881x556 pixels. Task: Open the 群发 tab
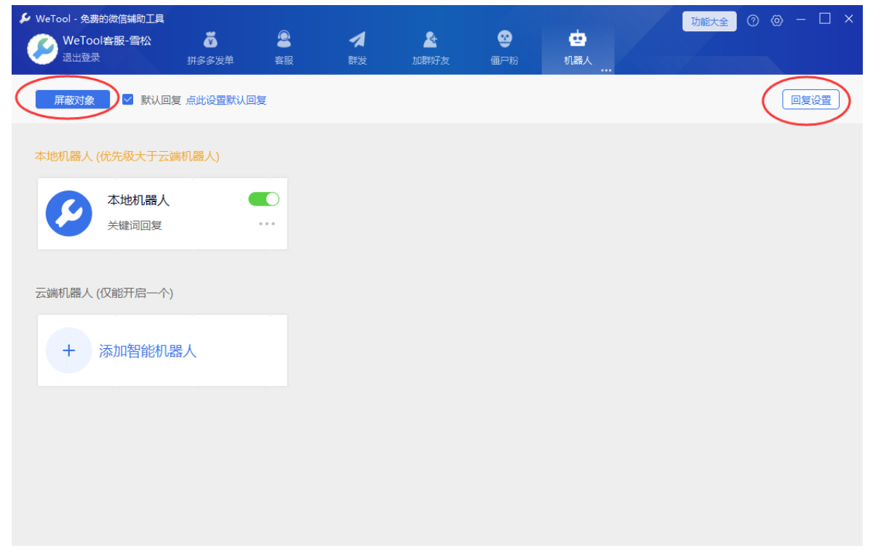click(x=357, y=48)
